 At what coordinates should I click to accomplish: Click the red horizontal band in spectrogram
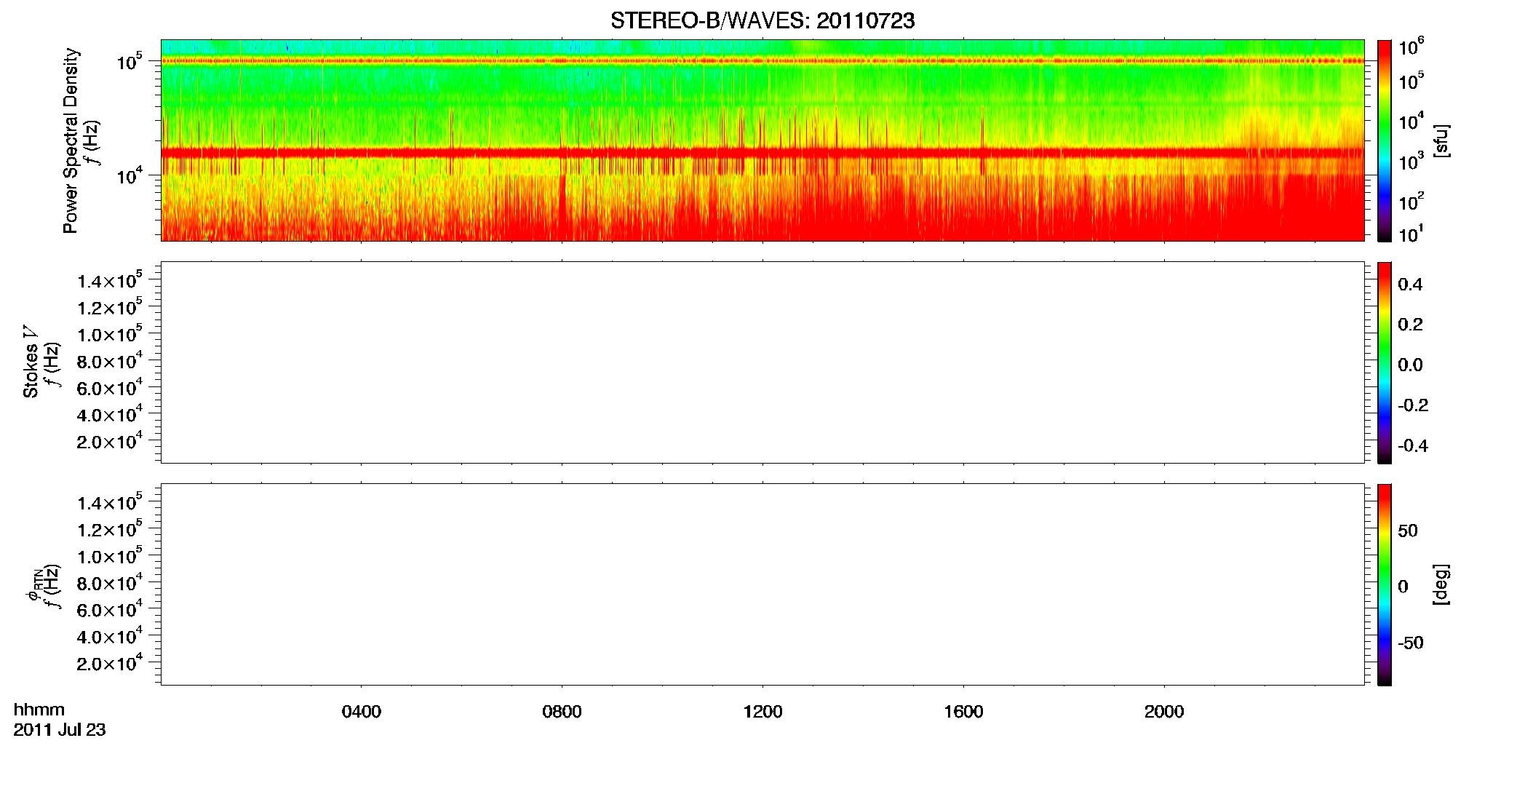click(762, 152)
